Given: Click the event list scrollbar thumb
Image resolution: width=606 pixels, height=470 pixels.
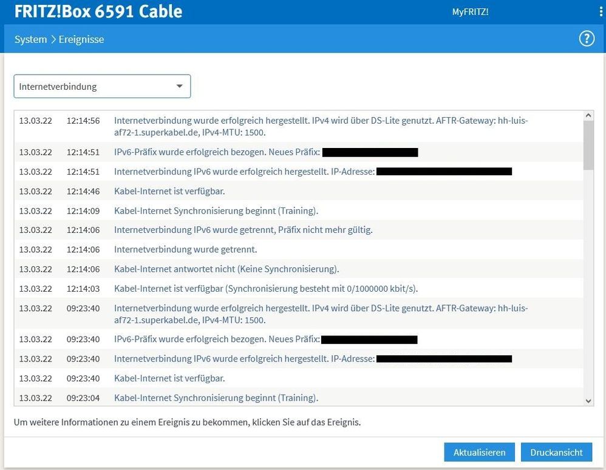Looking at the screenshot, I should tap(588, 145).
